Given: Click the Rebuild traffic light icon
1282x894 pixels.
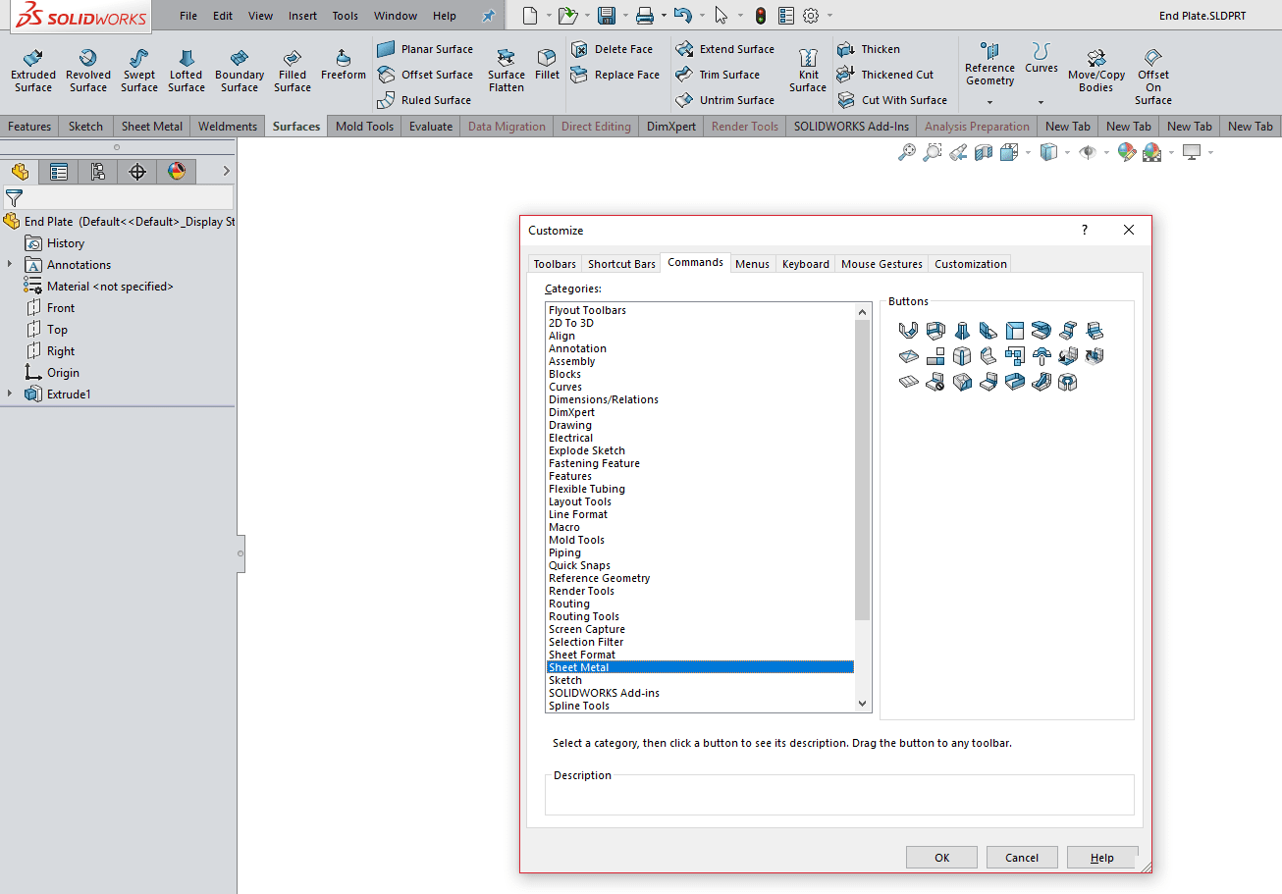Looking at the screenshot, I should [761, 16].
